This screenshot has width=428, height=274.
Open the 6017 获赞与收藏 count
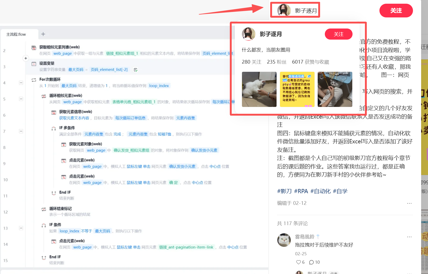tap(311, 62)
